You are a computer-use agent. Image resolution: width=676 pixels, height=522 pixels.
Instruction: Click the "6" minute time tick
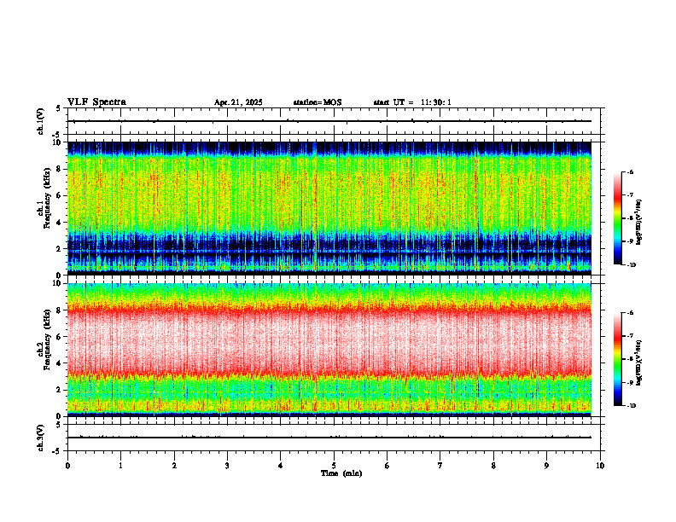click(x=387, y=466)
